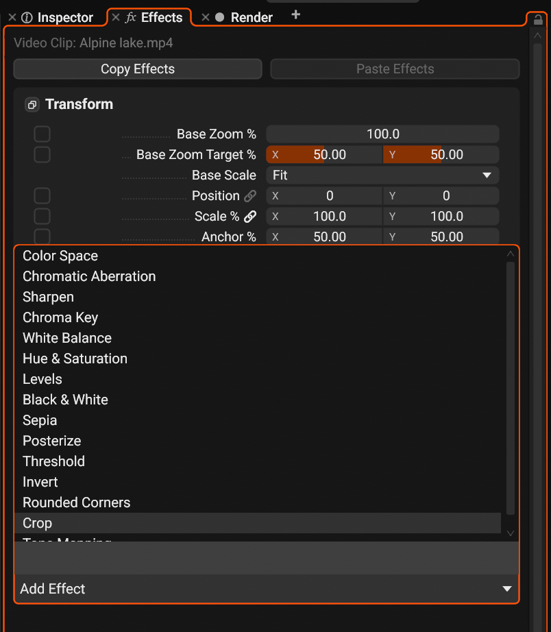Adjust Base Zoom Target X slider
This screenshot has height=632, width=551.
coord(324,155)
